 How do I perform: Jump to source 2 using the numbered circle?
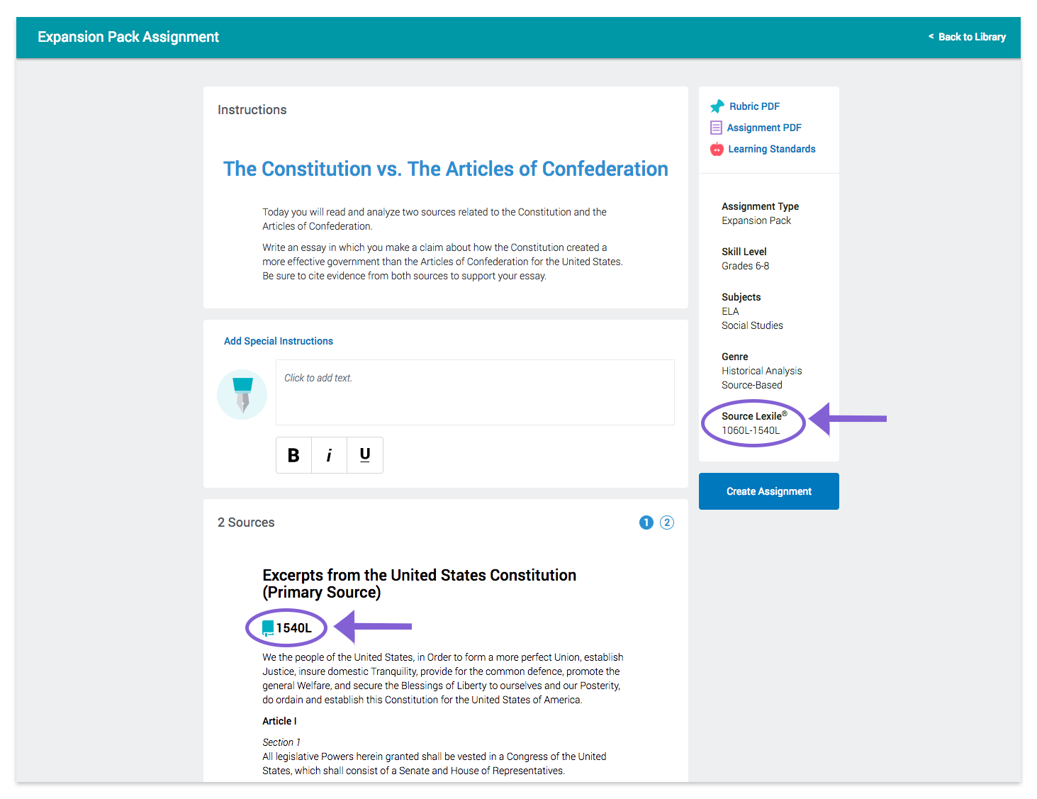[x=667, y=523]
